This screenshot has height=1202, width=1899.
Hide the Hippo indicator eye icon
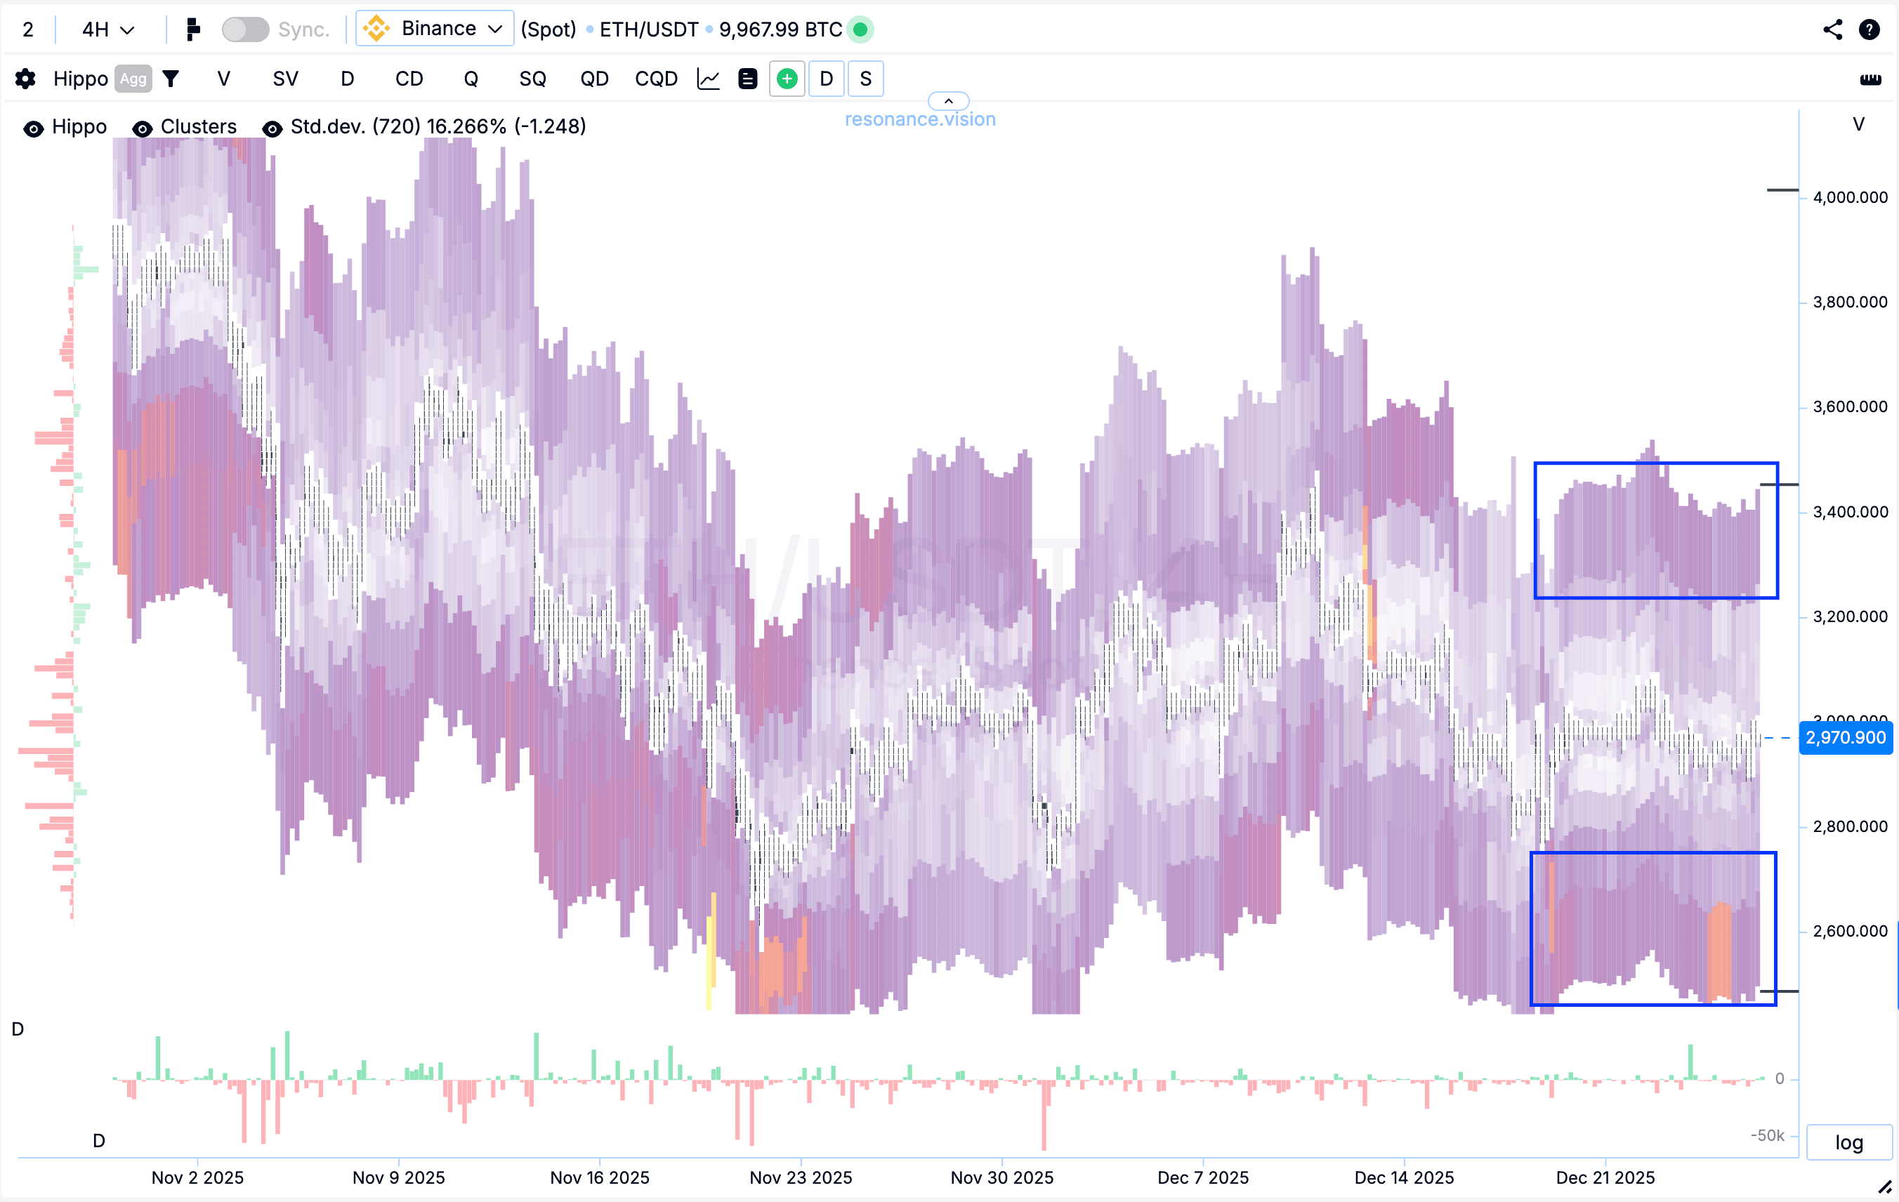33,128
